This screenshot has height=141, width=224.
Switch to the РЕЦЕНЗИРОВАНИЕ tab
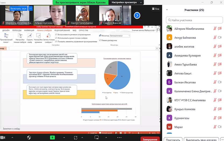(62, 31)
